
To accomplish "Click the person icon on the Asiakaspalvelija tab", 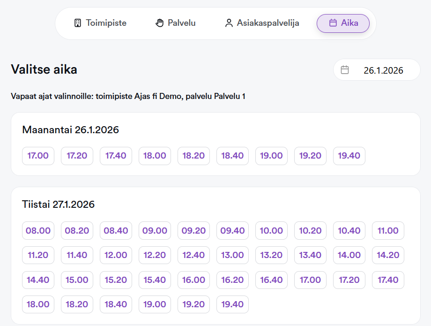I will coord(229,22).
